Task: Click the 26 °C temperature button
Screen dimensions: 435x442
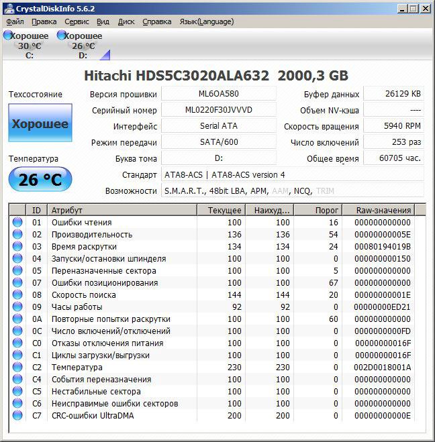Action: click(x=40, y=180)
